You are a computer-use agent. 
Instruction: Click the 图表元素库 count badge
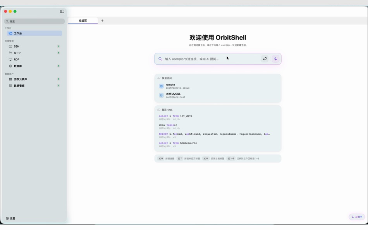tap(58, 79)
